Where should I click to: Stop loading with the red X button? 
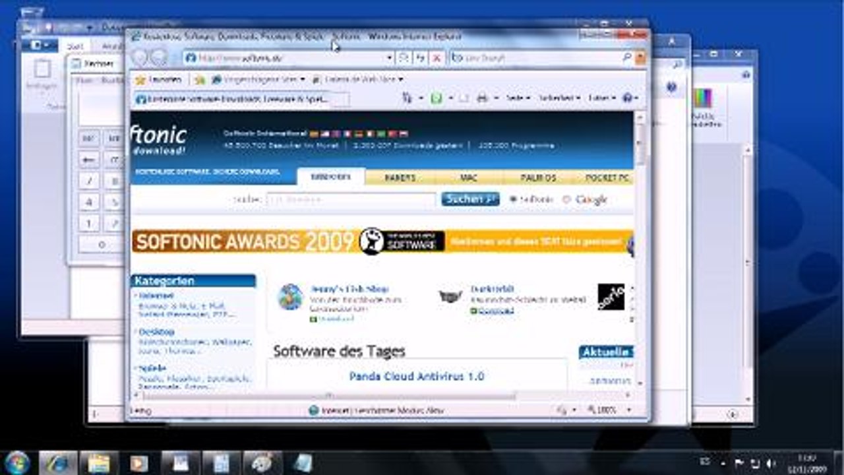coord(436,58)
